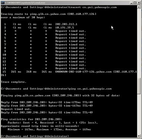Image resolution: width=142 pixels, height=139 pixels.
Task: Click the reply line with time=169ms
Action: click(47, 112)
